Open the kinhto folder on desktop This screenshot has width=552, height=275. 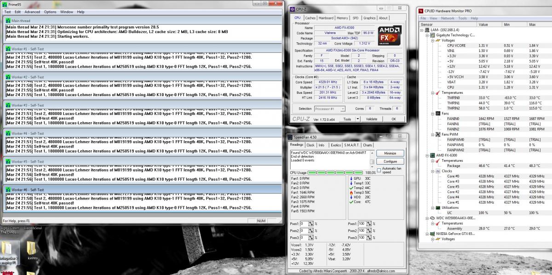[x=33, y=251]
